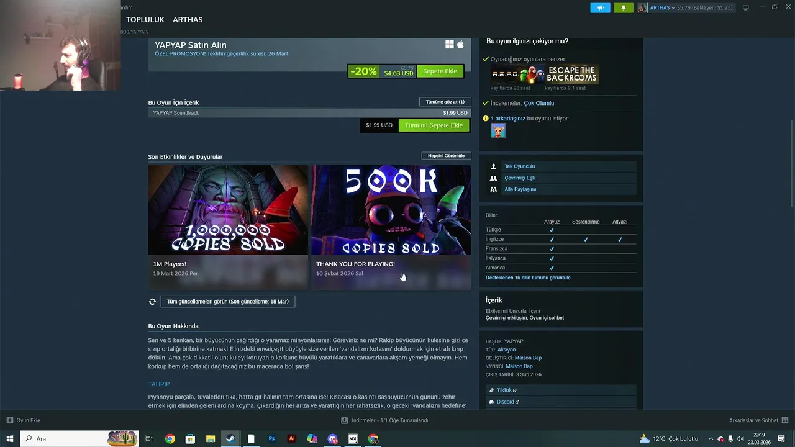Open the 500K Copies Sold event
The image size is (795, 447).
(x=391, y=210)
